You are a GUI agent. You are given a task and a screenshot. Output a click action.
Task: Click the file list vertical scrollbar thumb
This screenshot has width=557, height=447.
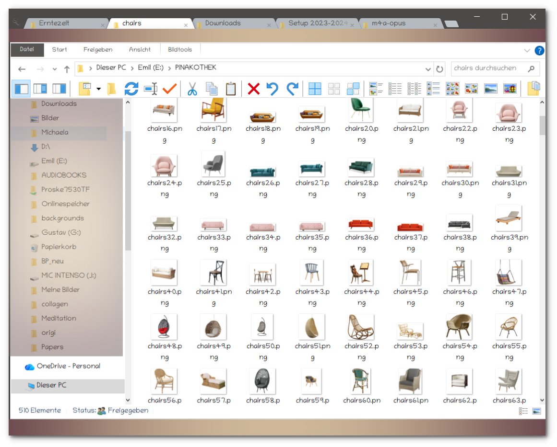click(x=542, y=126)
